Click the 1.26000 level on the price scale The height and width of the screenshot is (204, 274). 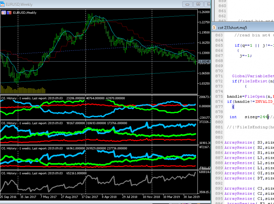(204, 12)
